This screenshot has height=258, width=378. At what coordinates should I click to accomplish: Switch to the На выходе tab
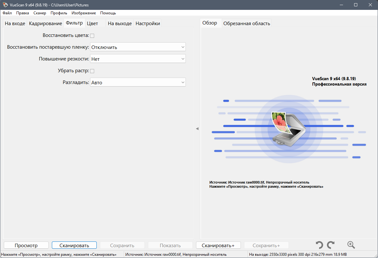[120, 24]
